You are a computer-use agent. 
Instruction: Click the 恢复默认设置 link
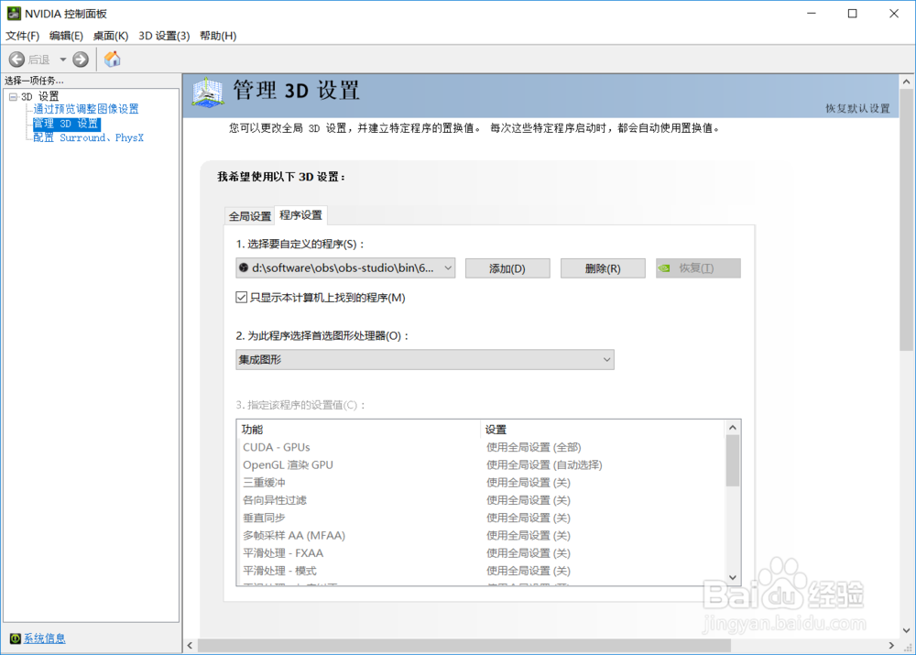pyautogui.click(x=859, y=107)
